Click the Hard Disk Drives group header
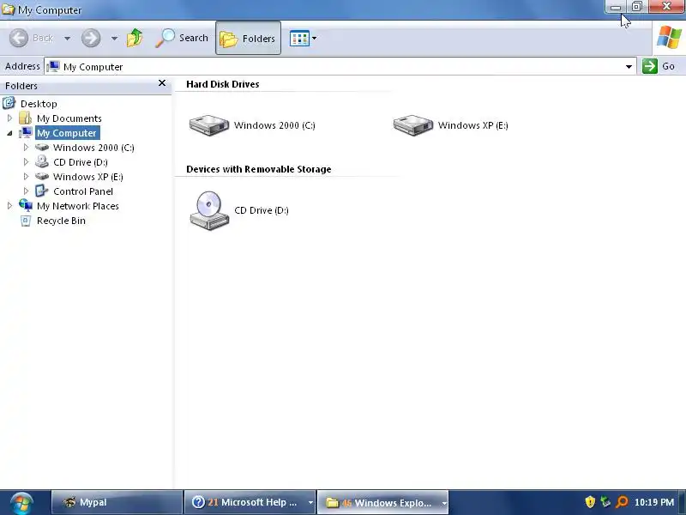 (223, 84)
